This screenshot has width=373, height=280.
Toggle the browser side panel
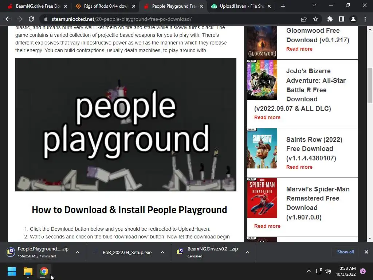(x=342, y=19)
